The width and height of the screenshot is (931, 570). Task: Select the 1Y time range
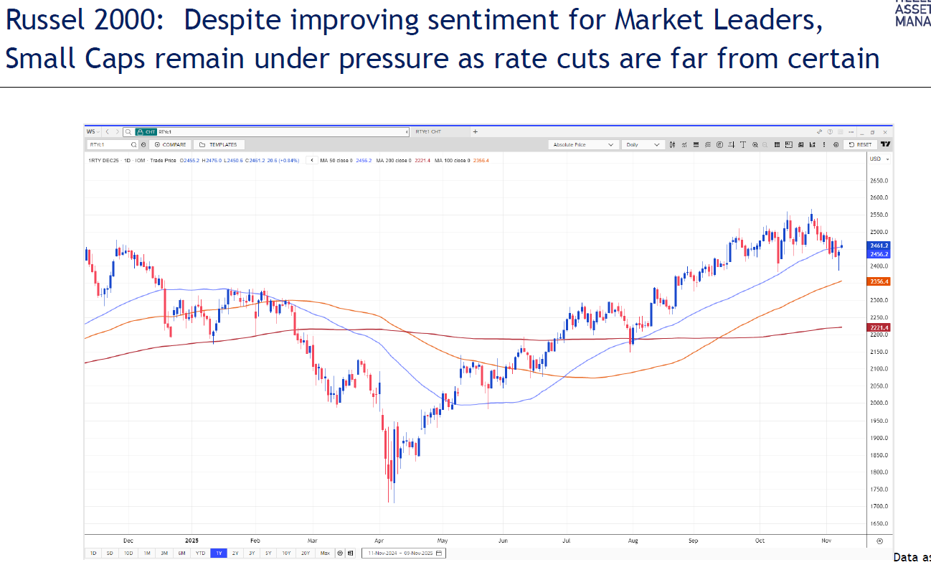coord(217,553)
